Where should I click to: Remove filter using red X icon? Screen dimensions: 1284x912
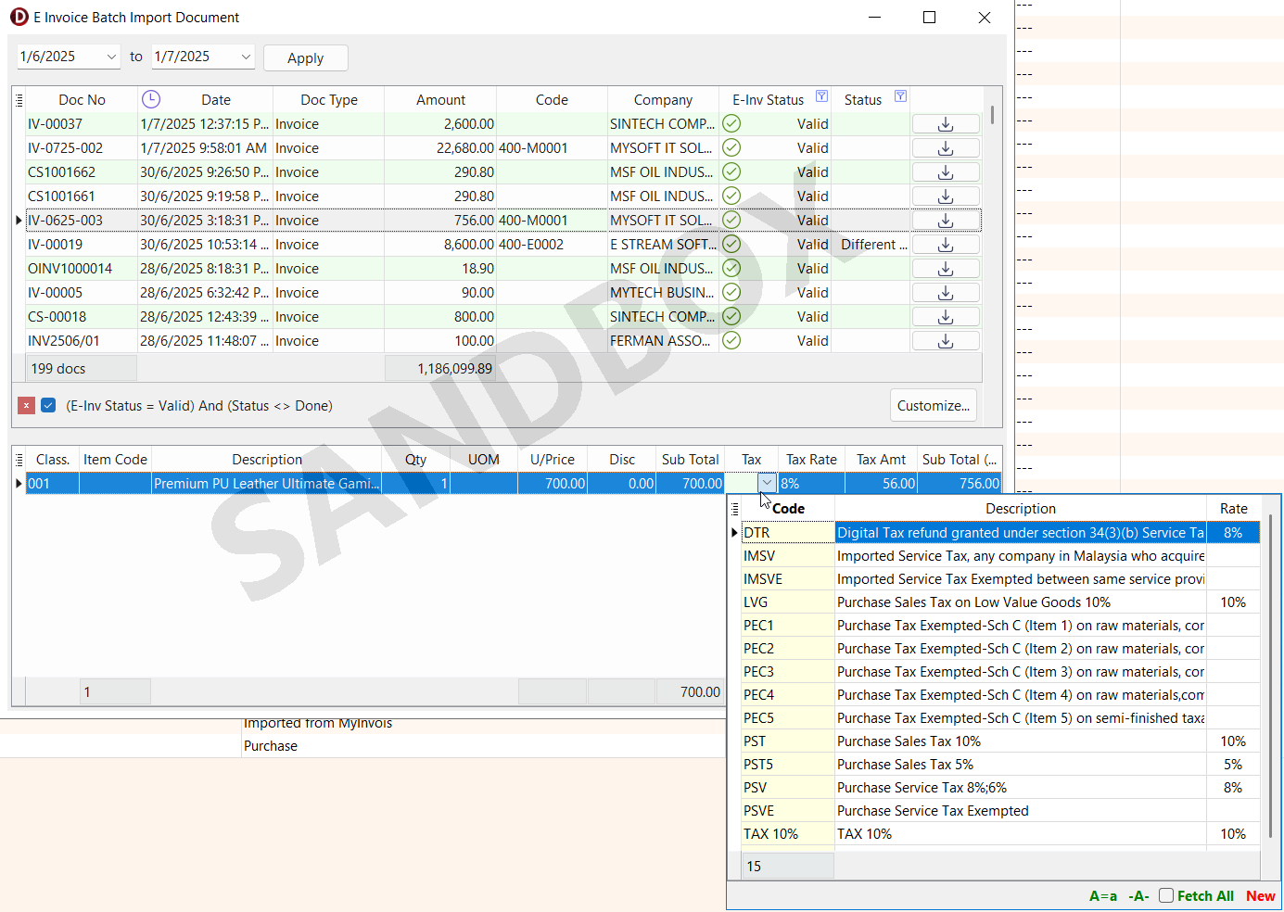point(27,406)
